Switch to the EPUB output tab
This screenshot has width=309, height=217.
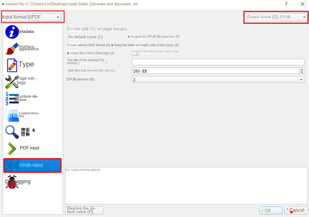[32, 165]
